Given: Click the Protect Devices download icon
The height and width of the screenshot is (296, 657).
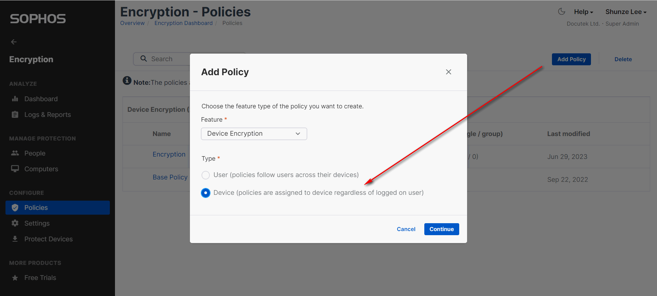Looking at the screenshot, I should (x=15, y=239).
